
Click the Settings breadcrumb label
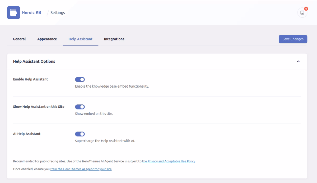58,12
